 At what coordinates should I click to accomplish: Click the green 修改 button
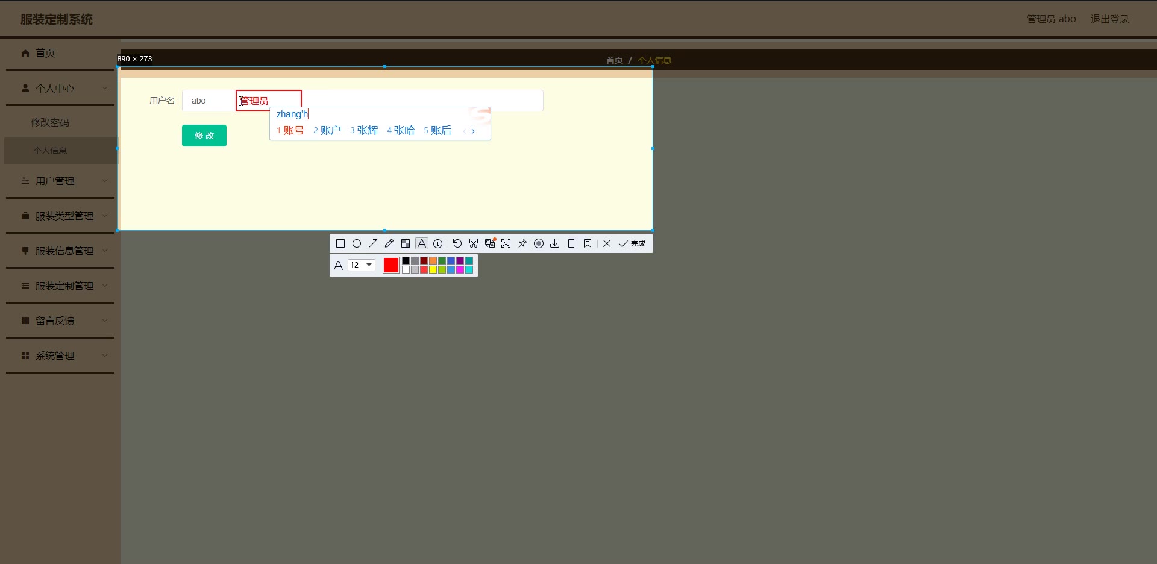click(x=204, y=136)
